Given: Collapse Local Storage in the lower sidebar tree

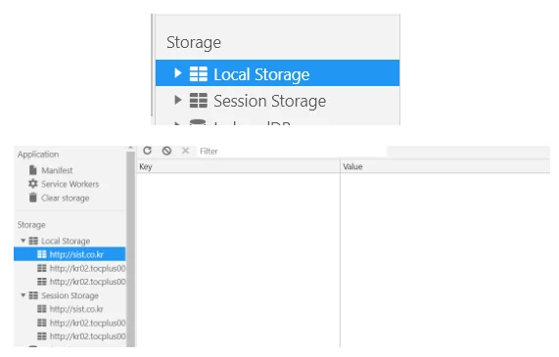Looking at the screenshot, I should point(23,241).
